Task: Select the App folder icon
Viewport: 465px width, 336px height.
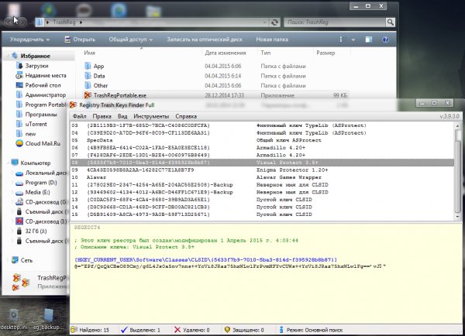Action: point(88,66)
